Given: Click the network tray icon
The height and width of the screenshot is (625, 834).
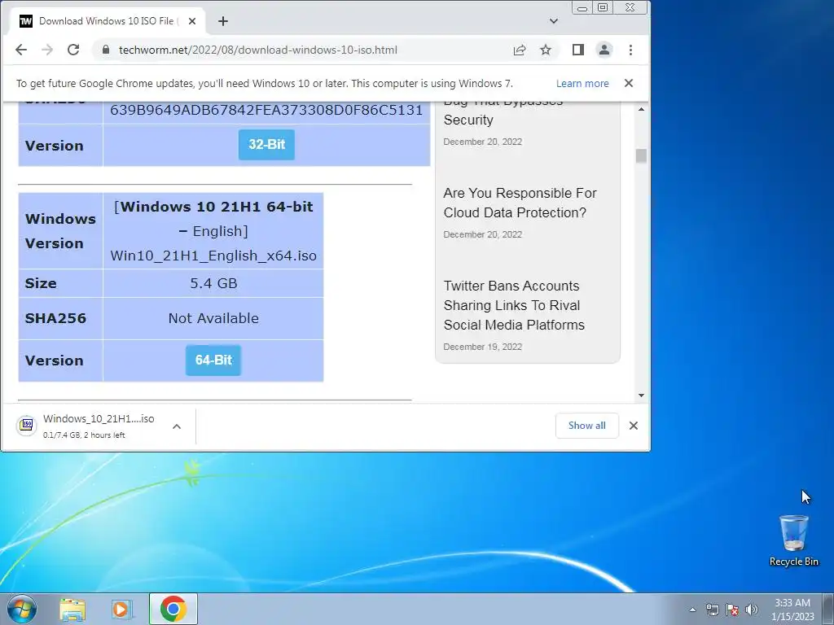Looking at the screenshot, I should tap(712, 610).
